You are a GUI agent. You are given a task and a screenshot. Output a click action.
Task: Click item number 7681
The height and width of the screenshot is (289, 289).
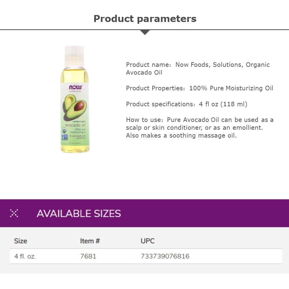[x=88, y=256]
